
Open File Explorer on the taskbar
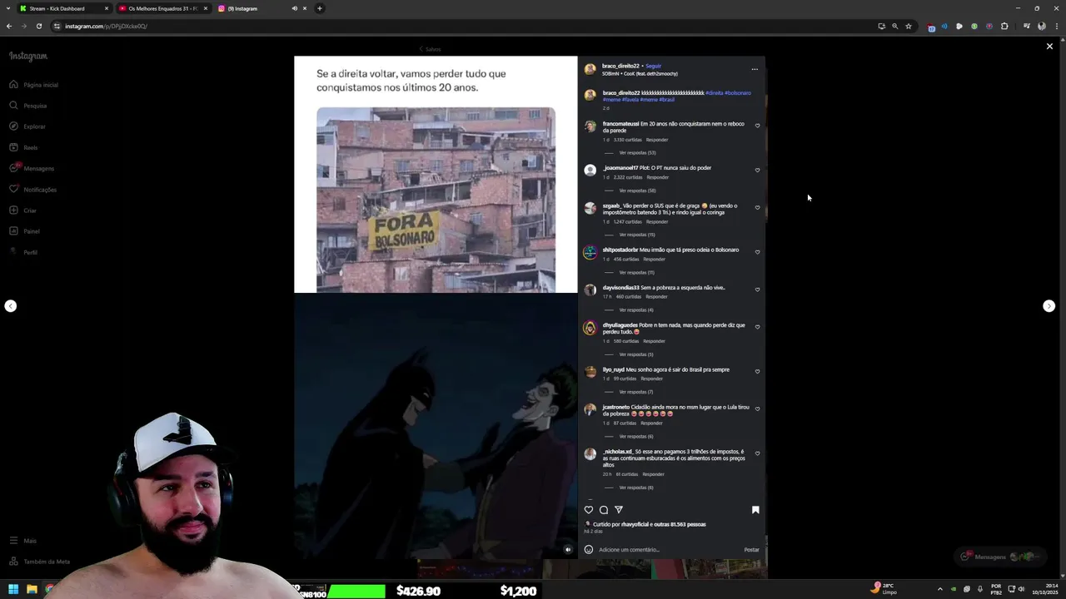[x=32, y=589]
